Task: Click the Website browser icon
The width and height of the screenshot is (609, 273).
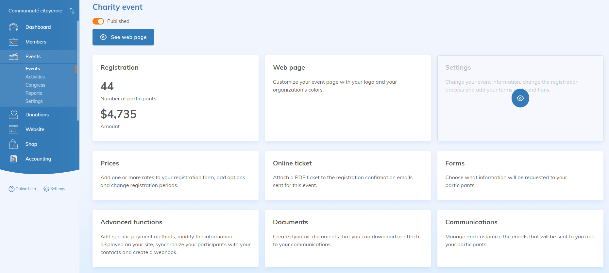Action: point(13,129)
